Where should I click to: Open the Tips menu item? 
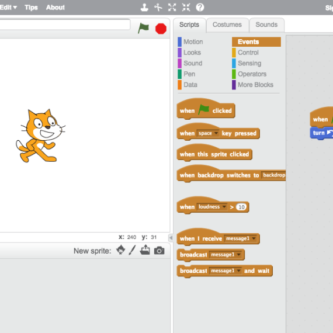point(31,8)
